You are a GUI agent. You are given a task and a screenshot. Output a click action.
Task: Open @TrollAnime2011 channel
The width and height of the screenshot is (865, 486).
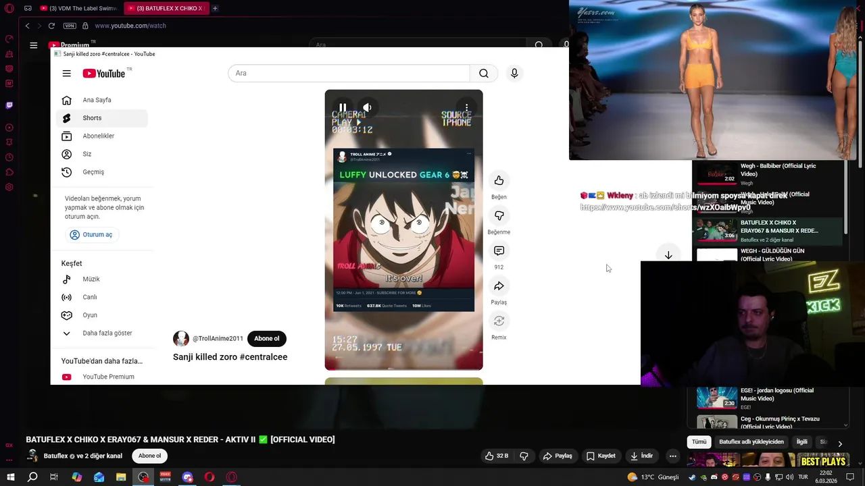click(218, 338)
